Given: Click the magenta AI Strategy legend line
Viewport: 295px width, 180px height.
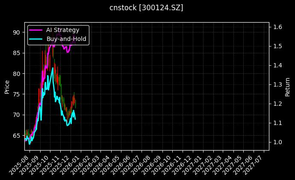Looking at the screenshot, I should click(36, 30).
